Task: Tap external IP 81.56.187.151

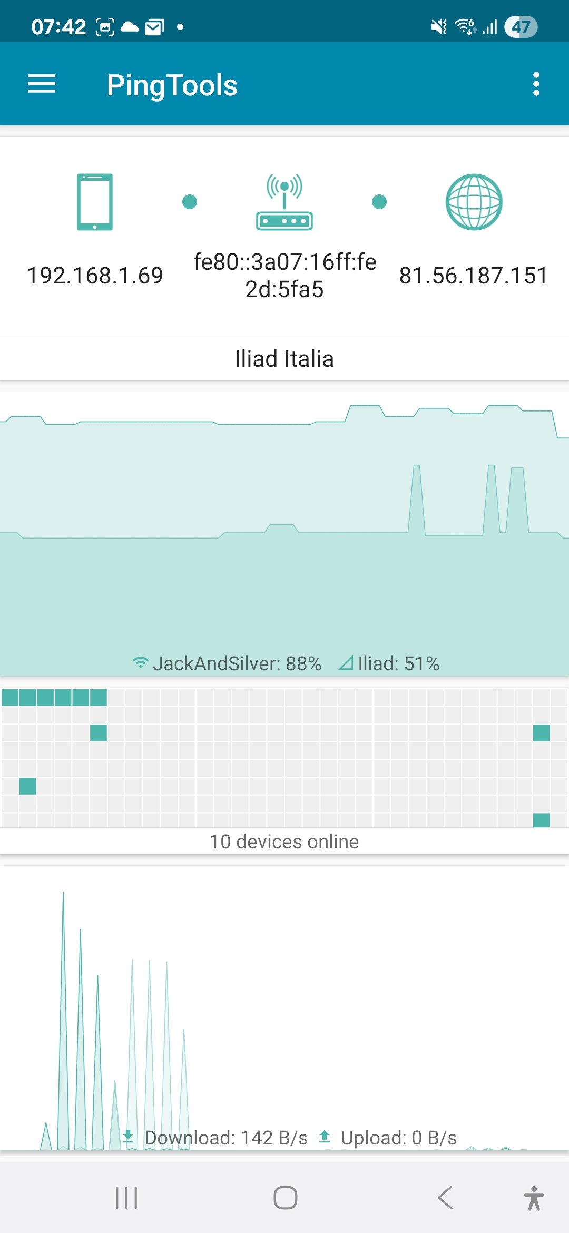Action: [474, 276]
